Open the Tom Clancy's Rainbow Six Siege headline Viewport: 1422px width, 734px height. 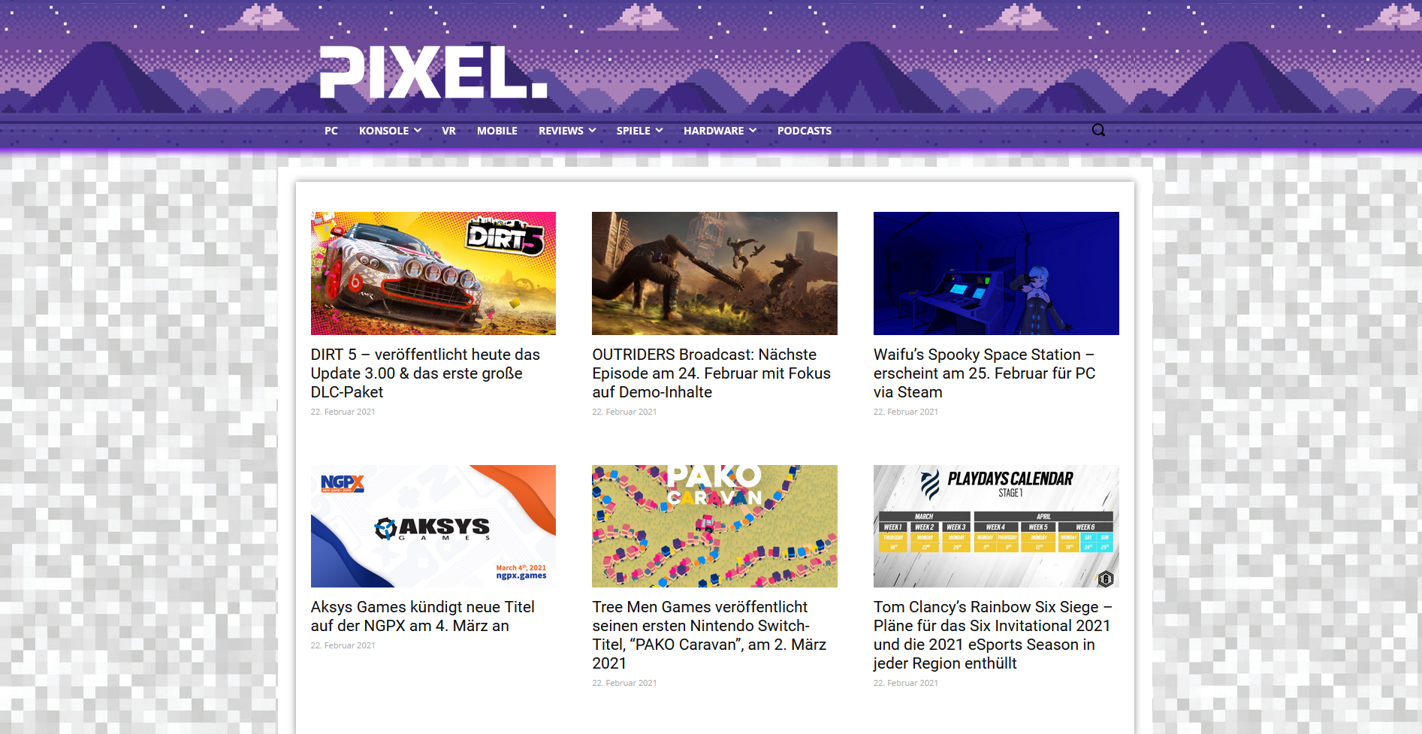coord(992,635)
